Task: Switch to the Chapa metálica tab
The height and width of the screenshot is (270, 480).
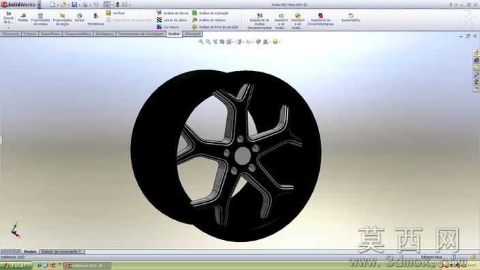Action: coord(78,34)
